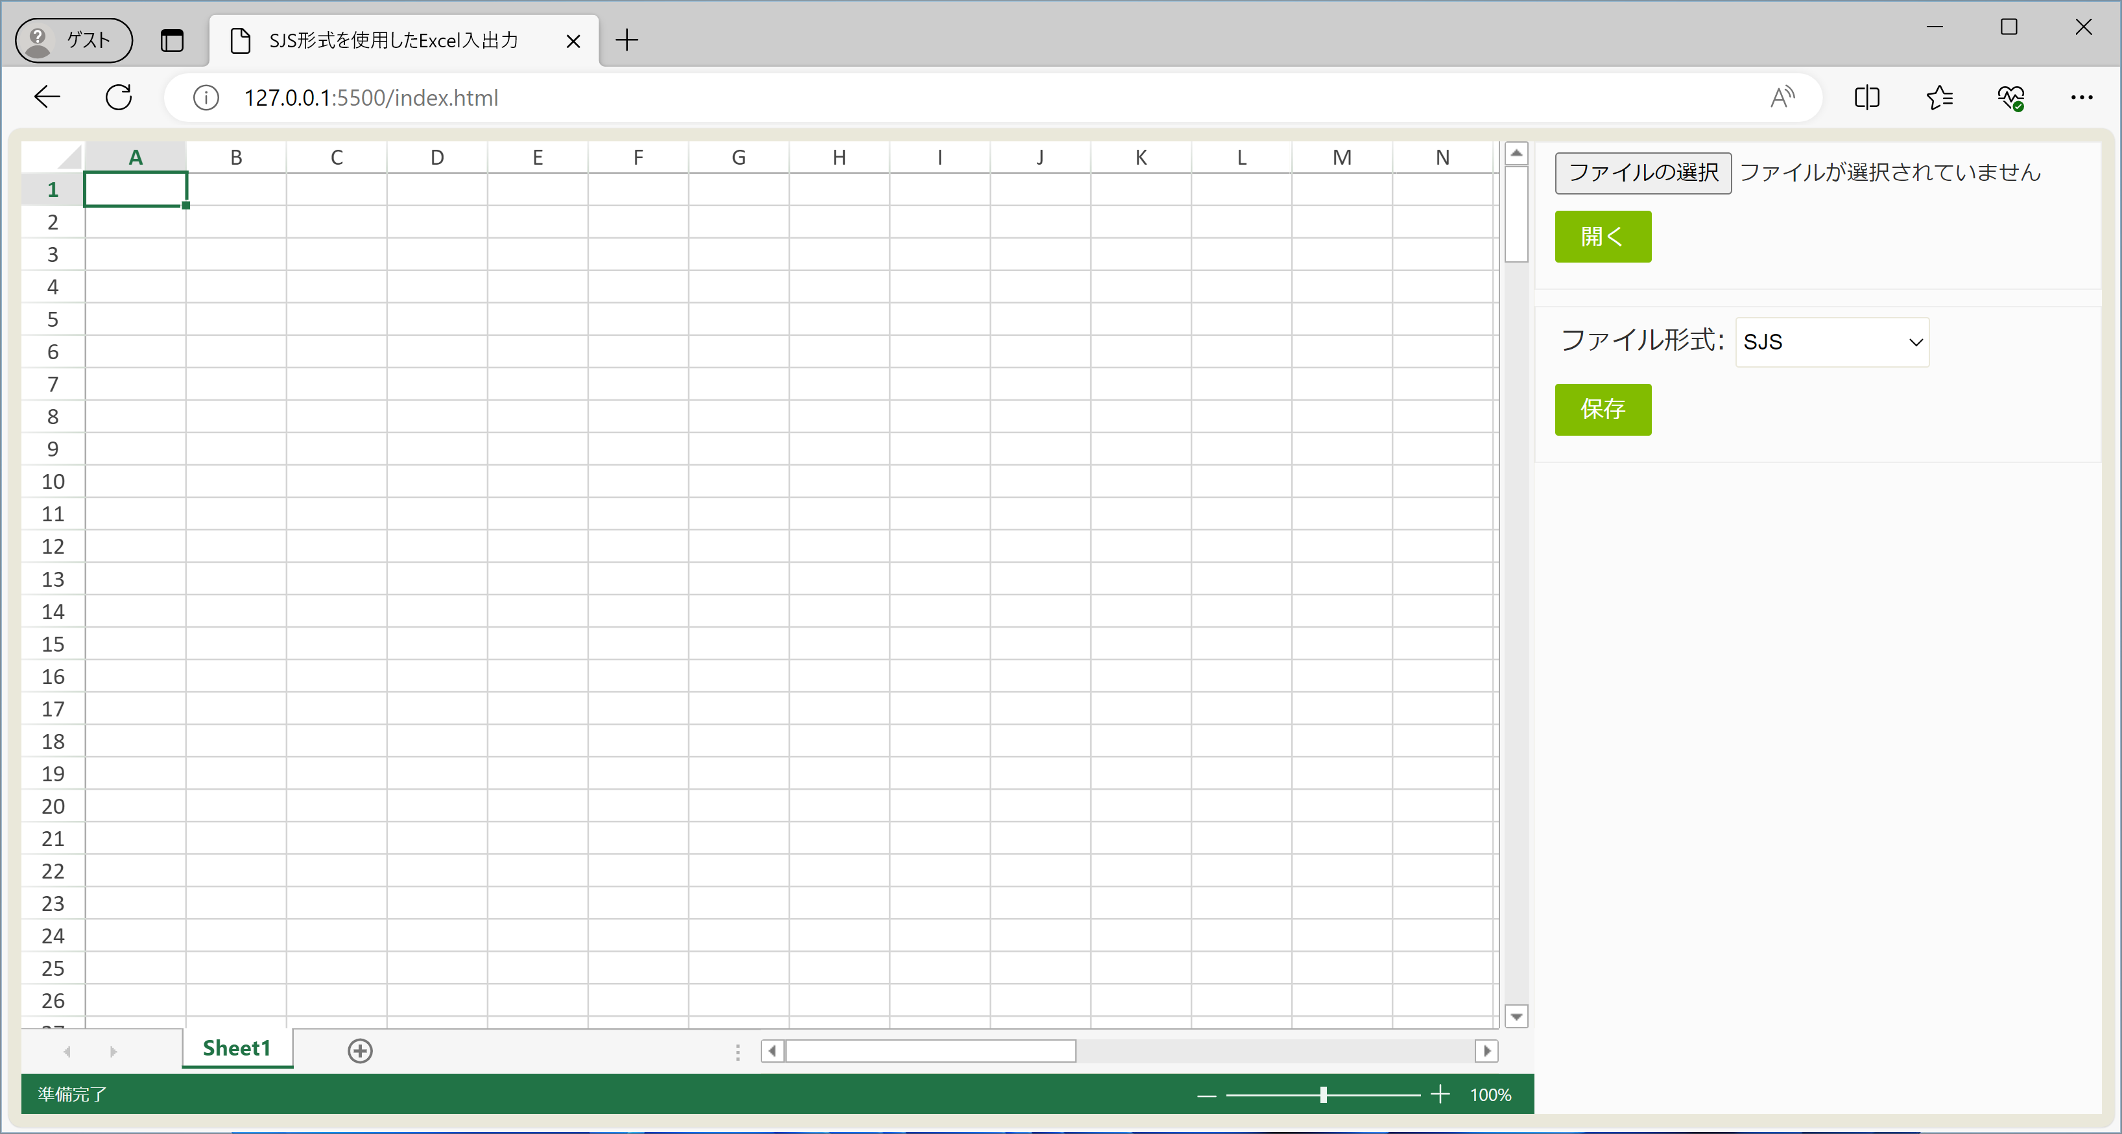2122x1134 pixels.
Task: Reload the page with refresh icon
Action: (119, 97)
